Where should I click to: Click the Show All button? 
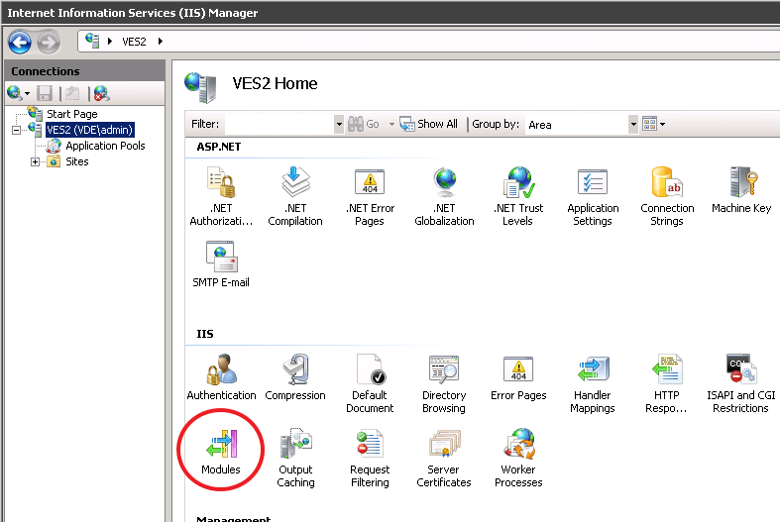[429, 124]
